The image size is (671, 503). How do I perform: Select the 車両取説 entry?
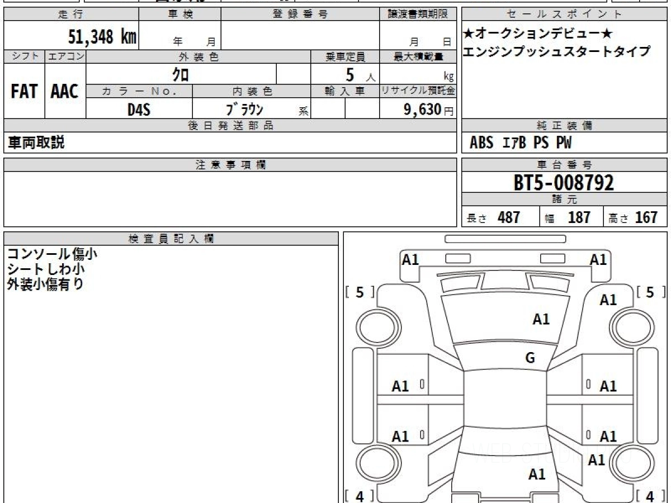tap(36, 143)
